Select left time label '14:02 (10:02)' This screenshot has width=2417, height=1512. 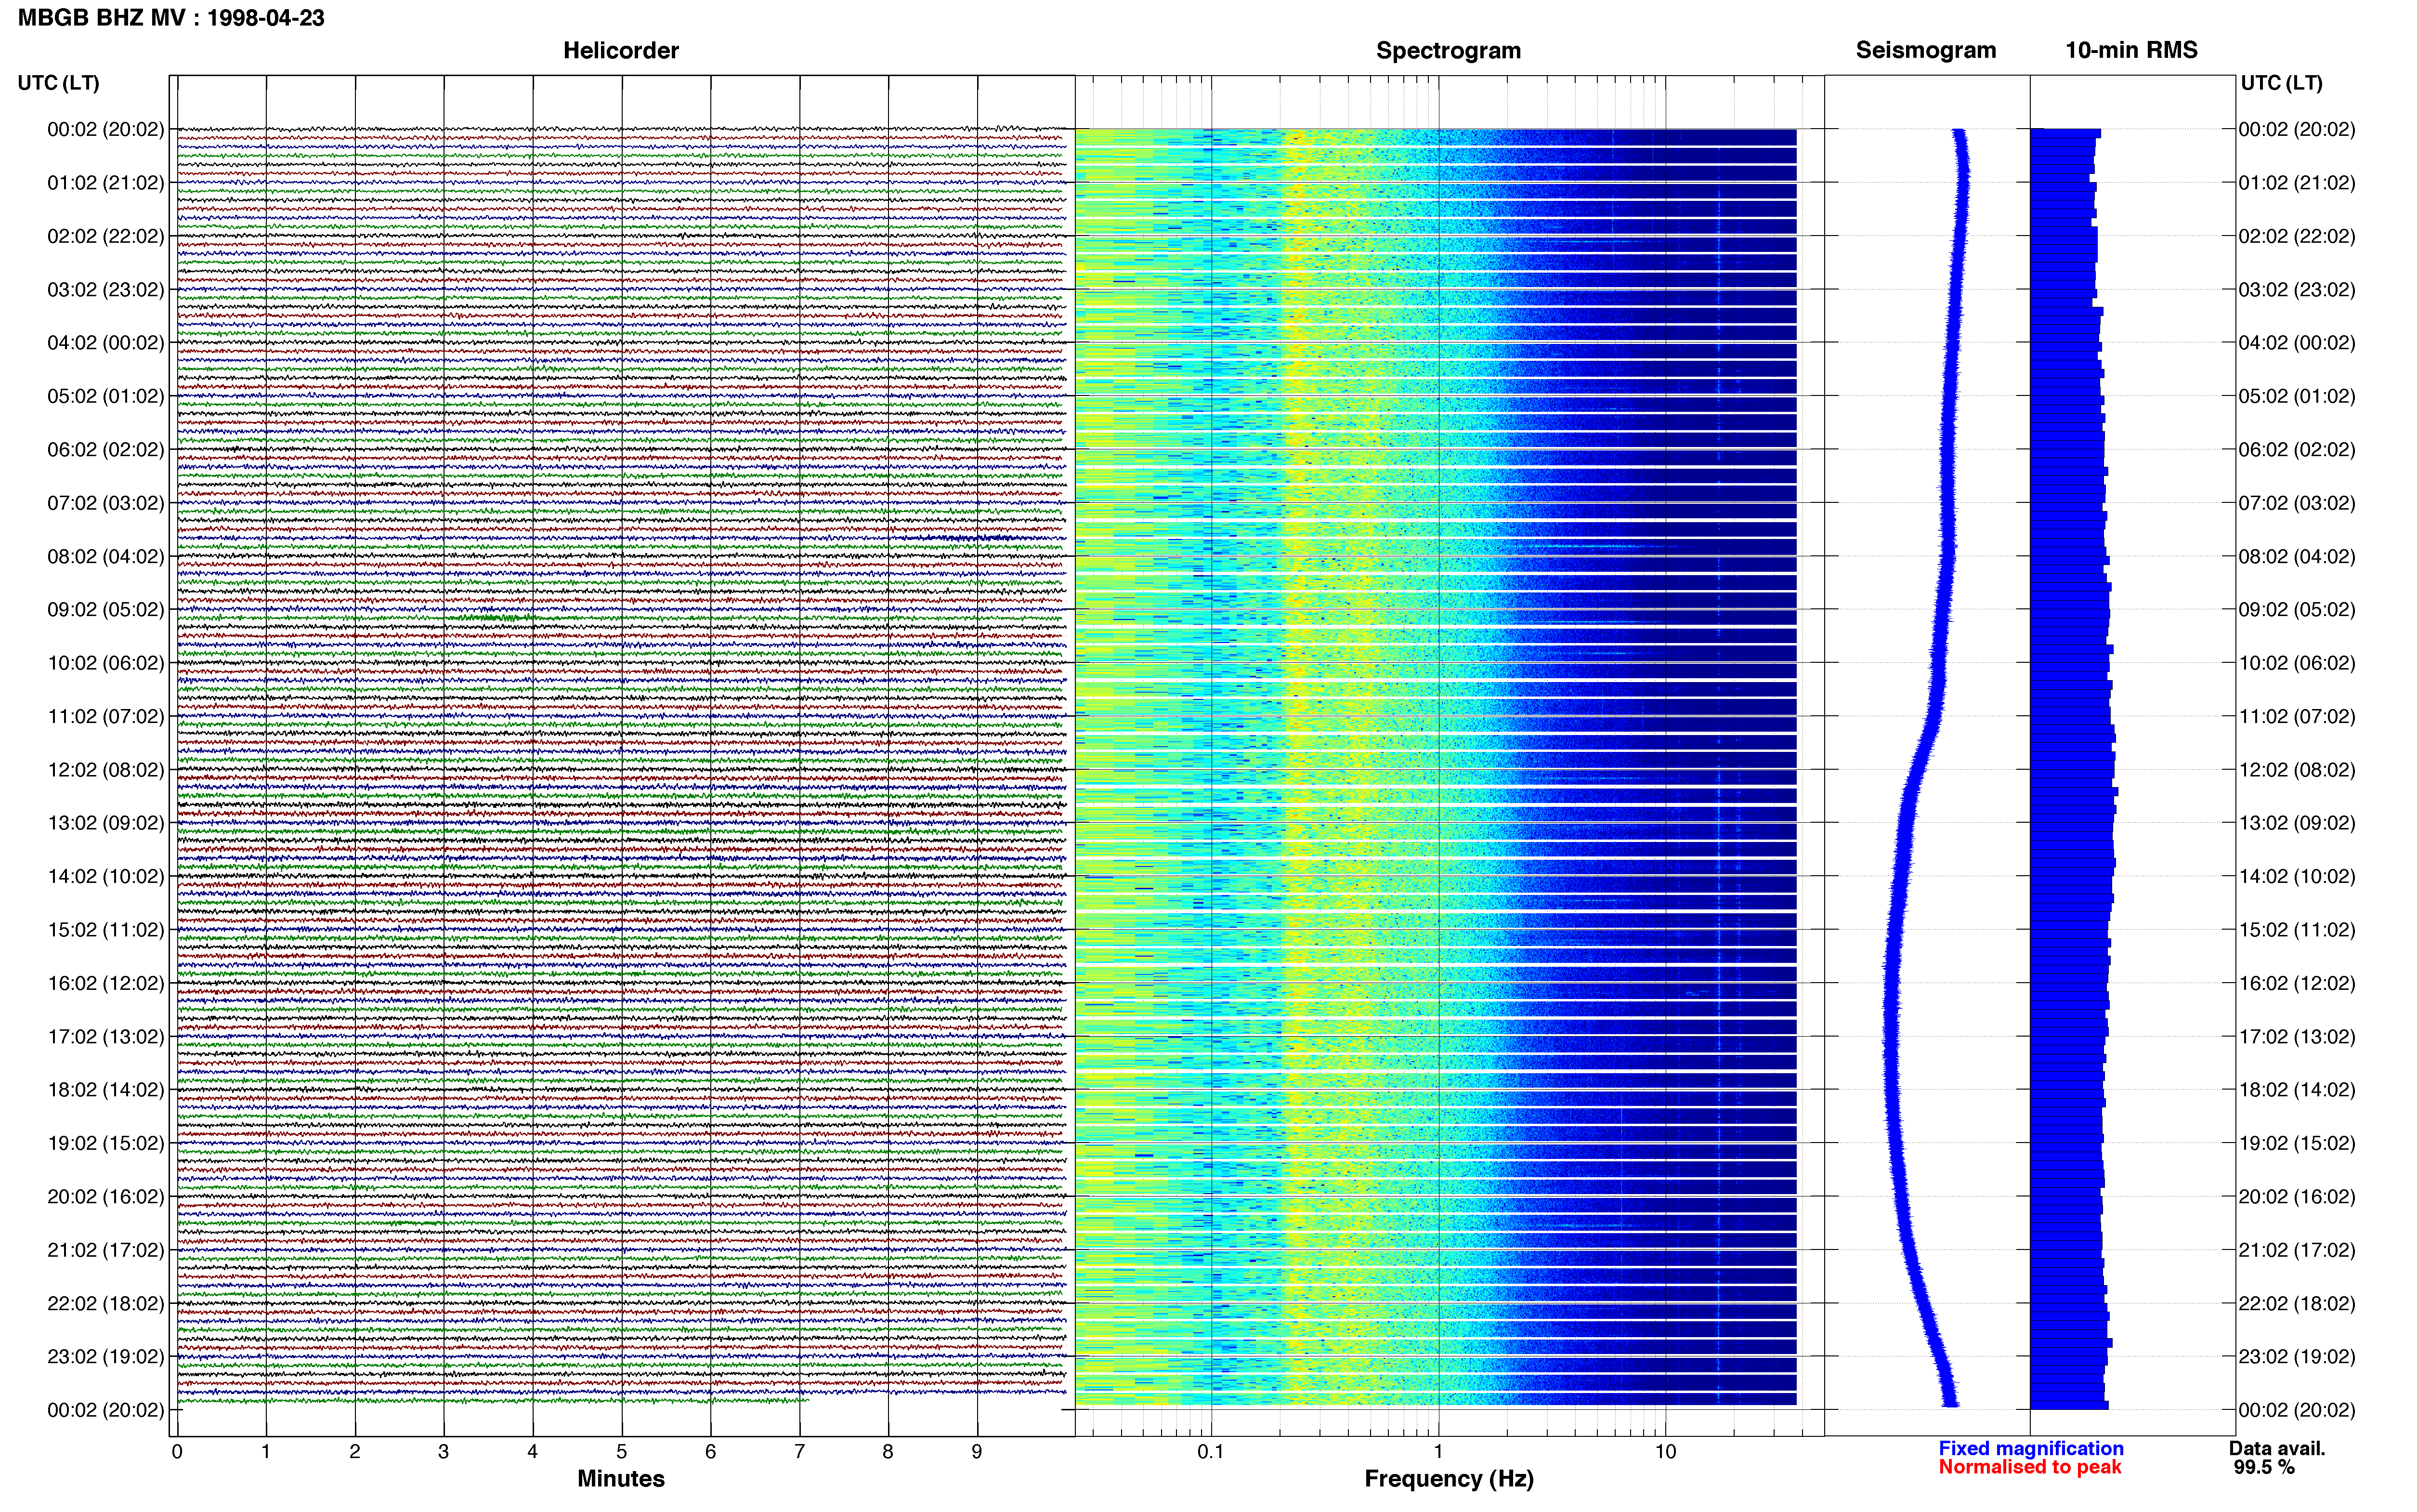tap(106, 877)
